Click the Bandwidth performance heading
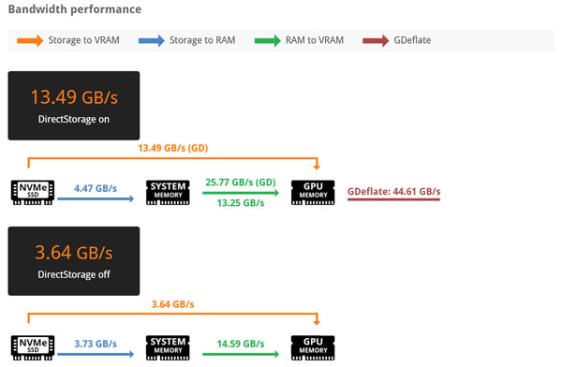The height and width of the screenshot is (367, 562). [75, 9]
